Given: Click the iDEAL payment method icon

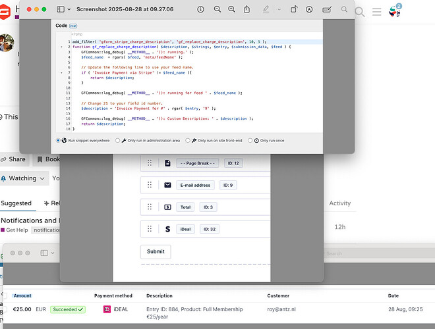Looking at the screenshot, I should pos(107,309).
